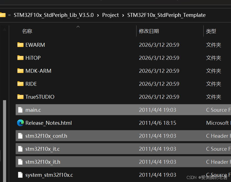The image size is (231, 182).
Task: Toggle sort direction arrow above 名称 column
Action: click(x=78, y=27)
